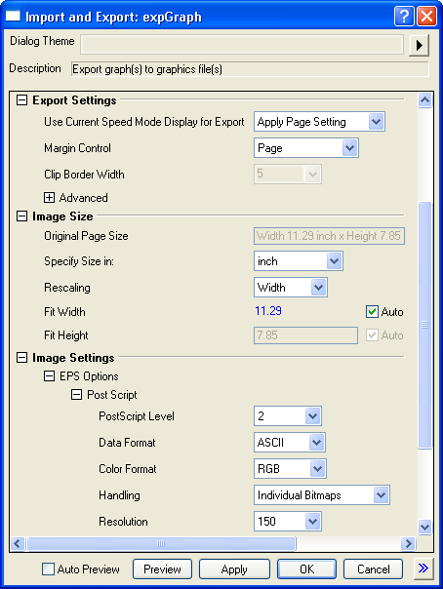Collapse the Image Size section

coord(22,216)
